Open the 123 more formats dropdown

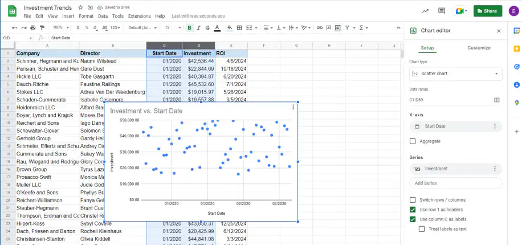[x=115, y=27]
